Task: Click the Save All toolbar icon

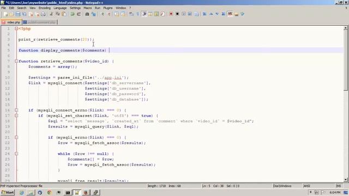Action: coord(24,14)
